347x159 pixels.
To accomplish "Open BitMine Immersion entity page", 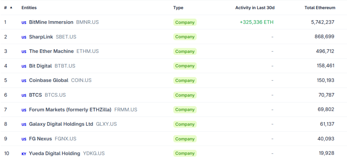I will (x=51, y=22).
